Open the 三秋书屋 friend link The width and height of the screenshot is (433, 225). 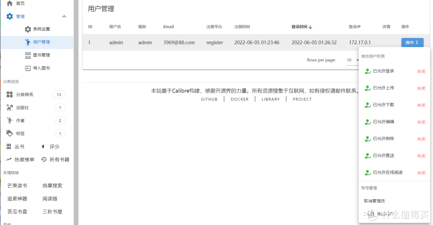[x=52, y=211]
